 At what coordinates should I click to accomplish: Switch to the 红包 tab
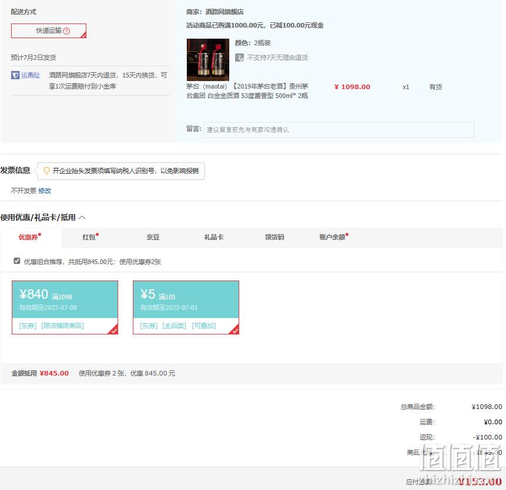click(91, 237)
